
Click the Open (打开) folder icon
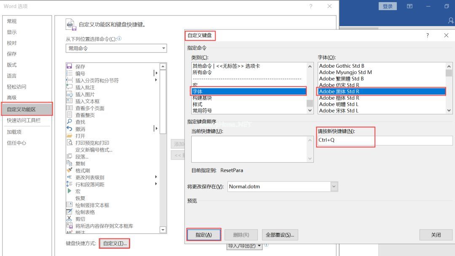click(x=70, y=136)
